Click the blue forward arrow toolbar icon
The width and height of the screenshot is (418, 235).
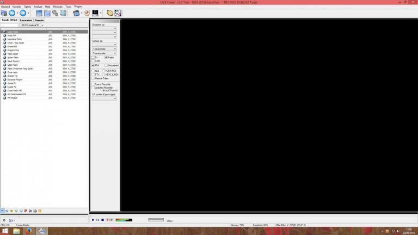coord(22,13)
